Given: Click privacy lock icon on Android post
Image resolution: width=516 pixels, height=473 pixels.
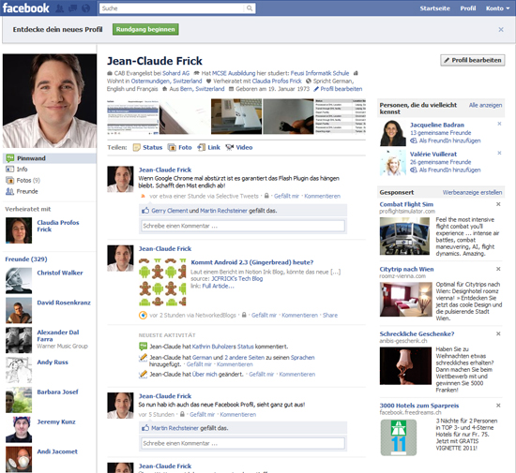Looking at the screenshot, I should coord(244,315).
